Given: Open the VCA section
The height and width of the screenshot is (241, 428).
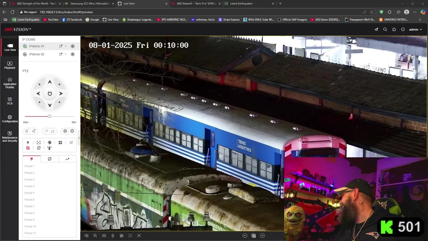Looking at the screenshot, I should point(10,101).
